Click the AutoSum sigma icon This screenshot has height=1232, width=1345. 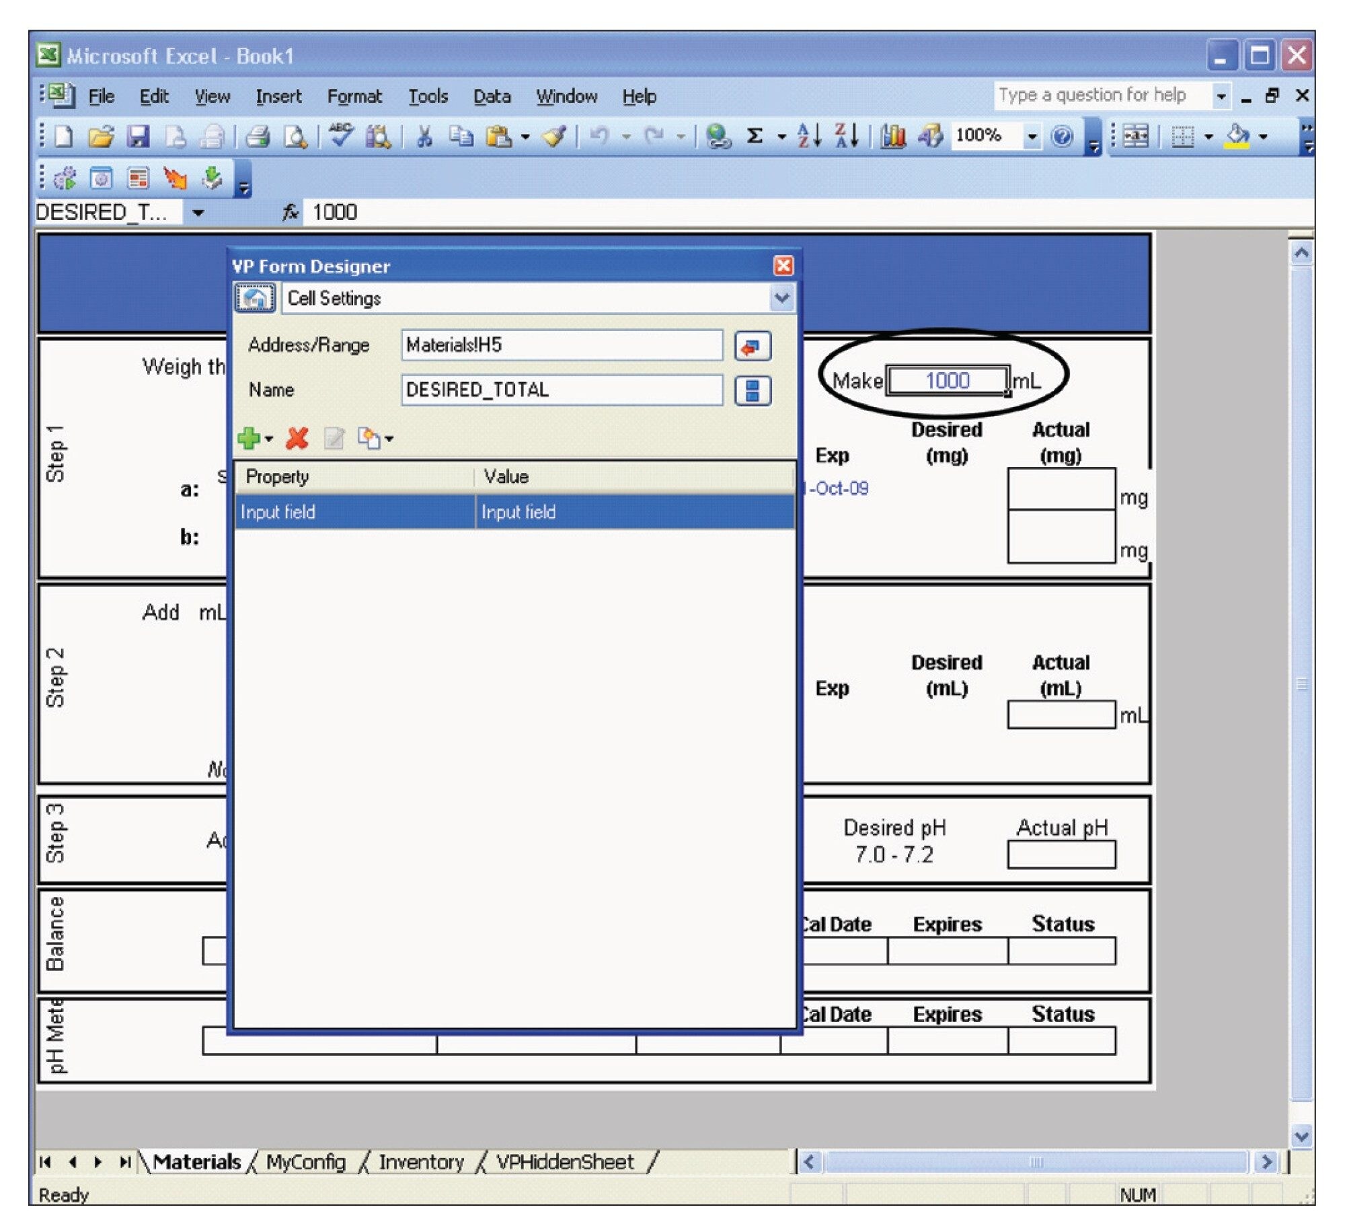[x=755, y=137]
